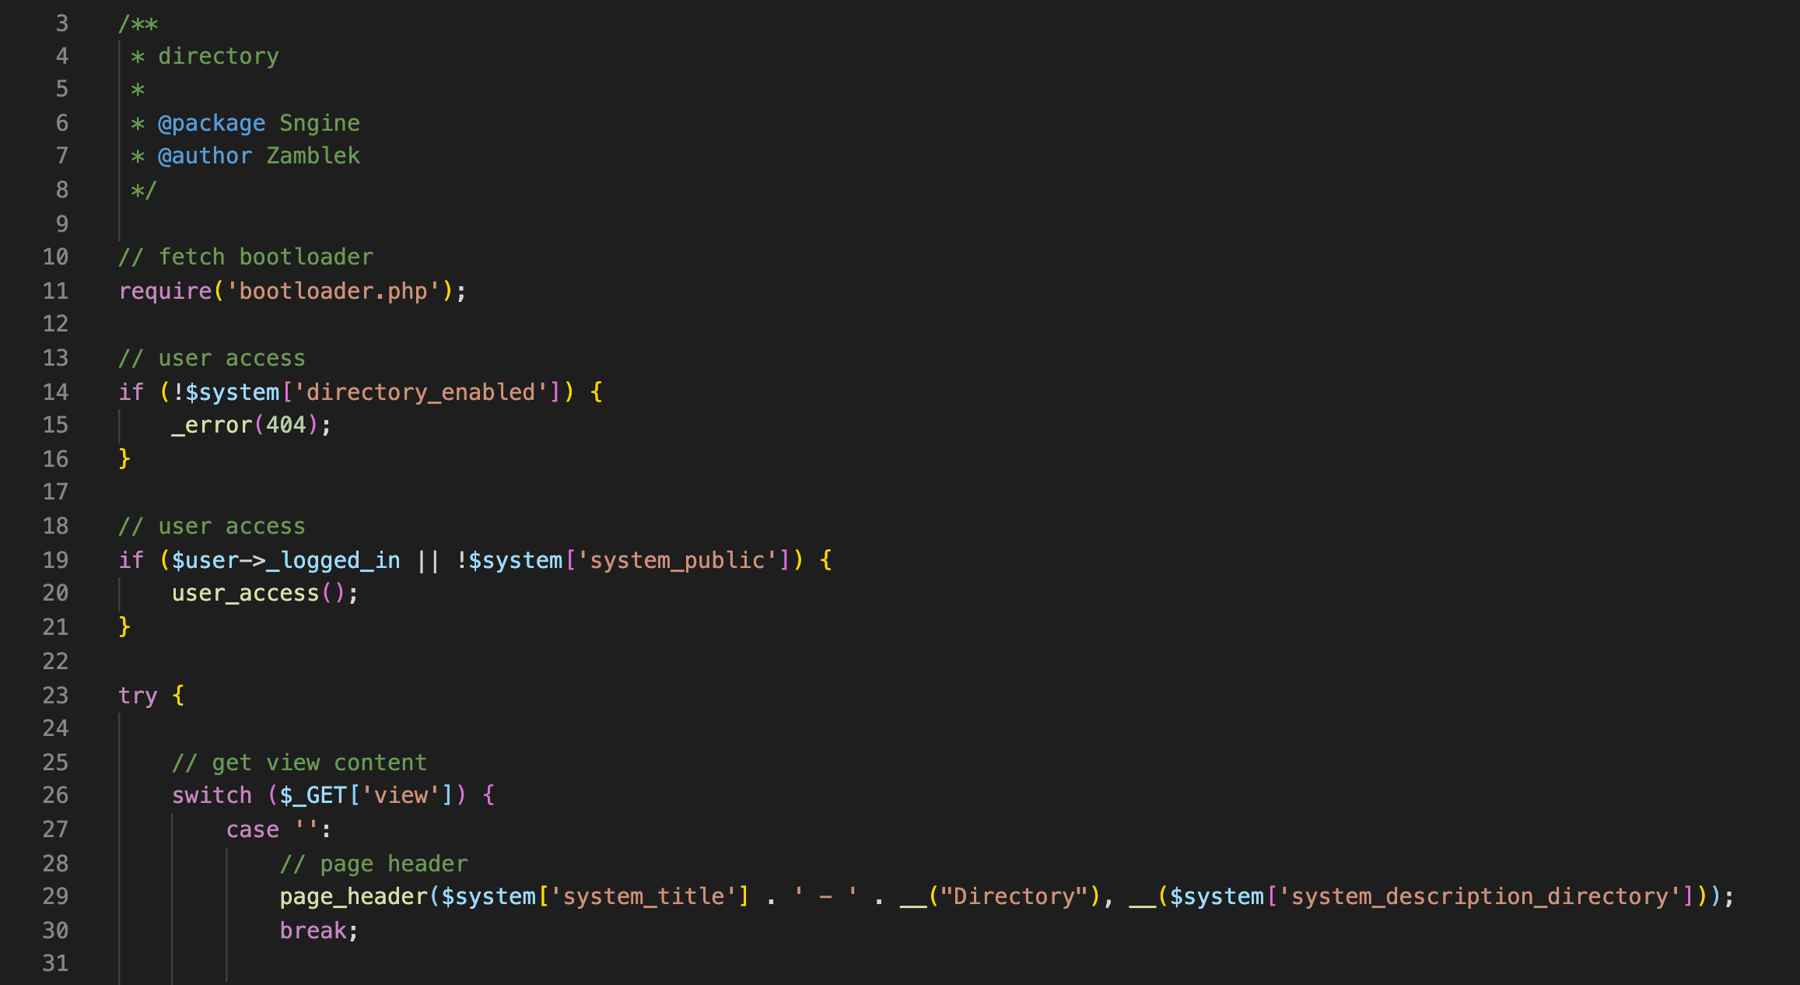Click the break statement
This screenshot has width=1800, height=985.
point(313,931)
